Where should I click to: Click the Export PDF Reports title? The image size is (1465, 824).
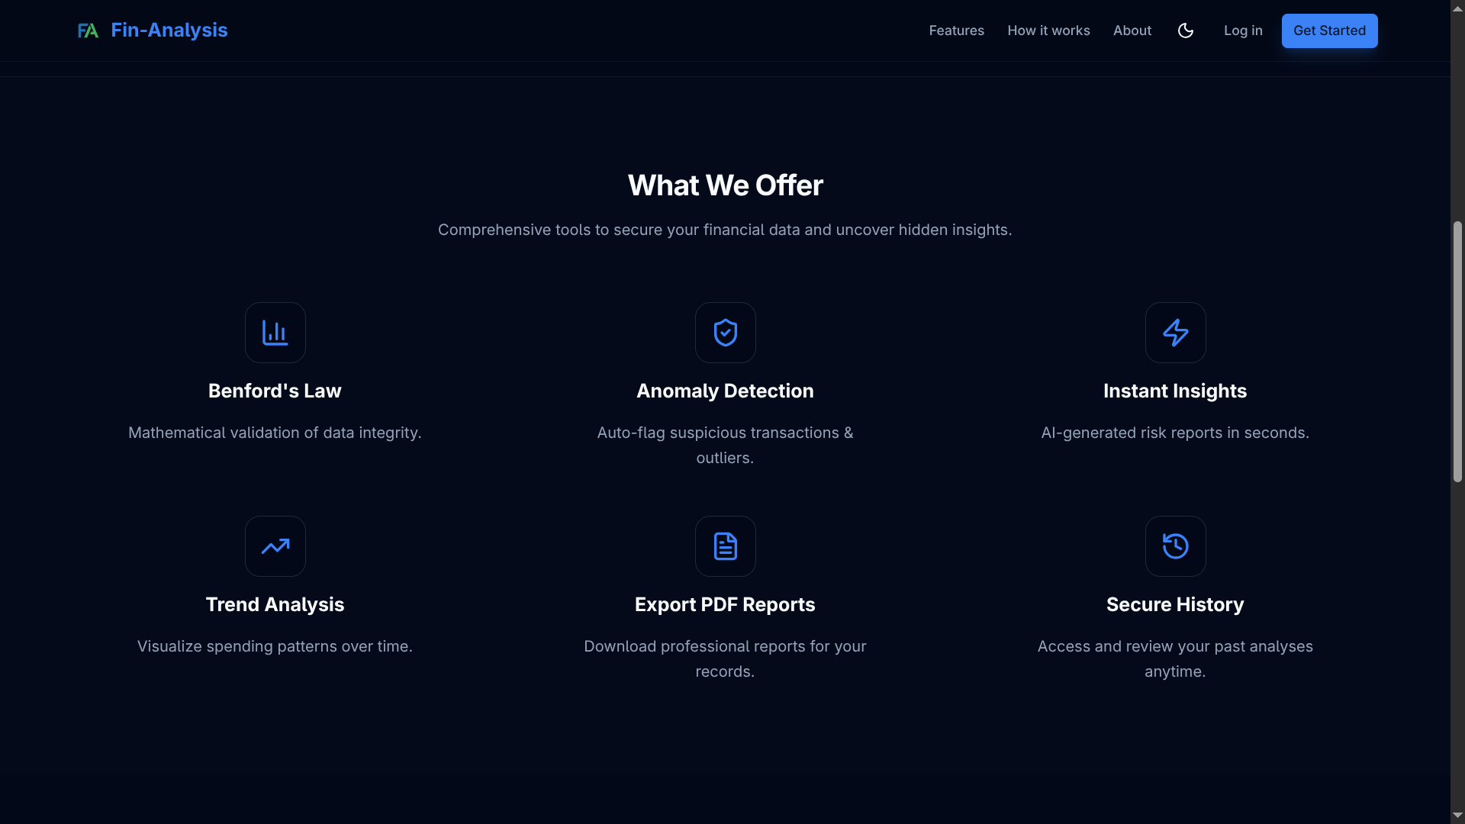point(725,604)
